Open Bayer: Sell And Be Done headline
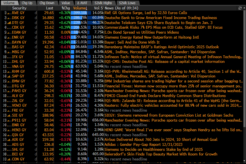 (x=132, y=42)
